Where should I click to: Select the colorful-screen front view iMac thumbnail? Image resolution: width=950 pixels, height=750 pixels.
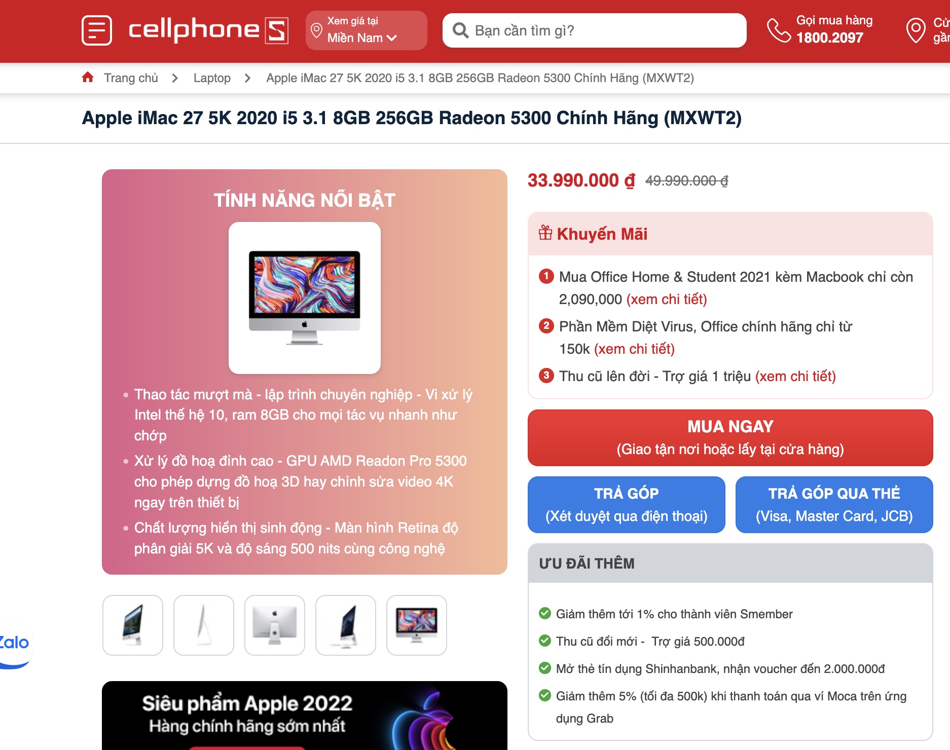point(417,625)
